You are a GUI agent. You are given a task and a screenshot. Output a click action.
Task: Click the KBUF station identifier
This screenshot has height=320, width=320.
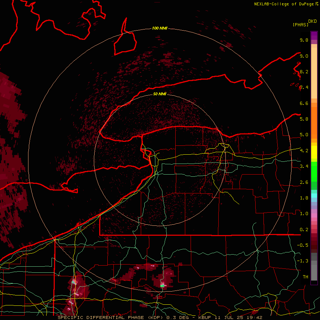click(205, 318)
